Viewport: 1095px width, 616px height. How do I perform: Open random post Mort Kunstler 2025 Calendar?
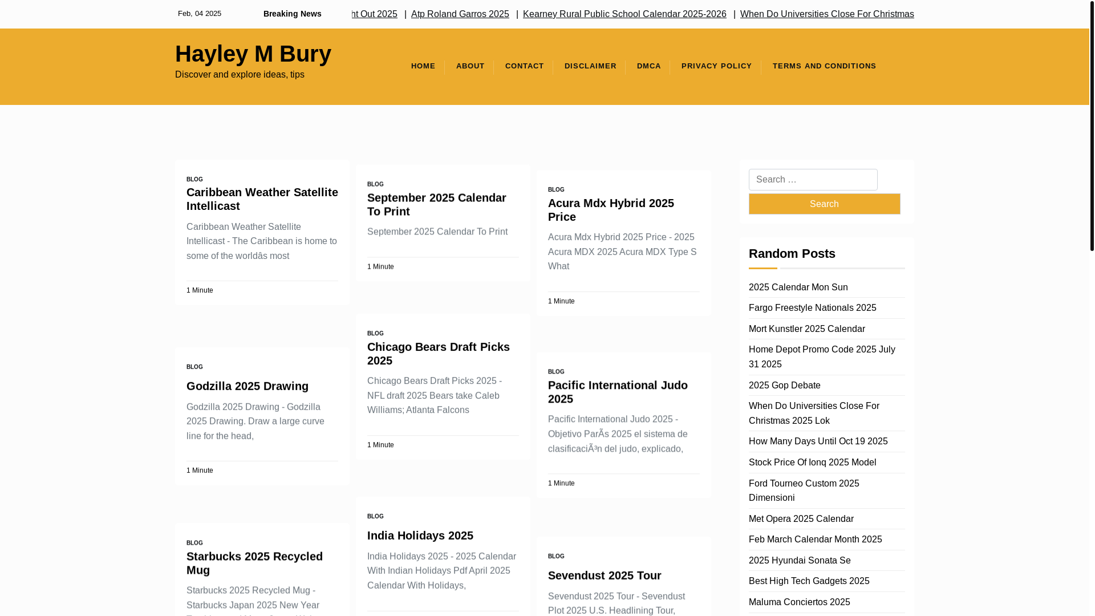pyautogui.click(x=806, y=329)
